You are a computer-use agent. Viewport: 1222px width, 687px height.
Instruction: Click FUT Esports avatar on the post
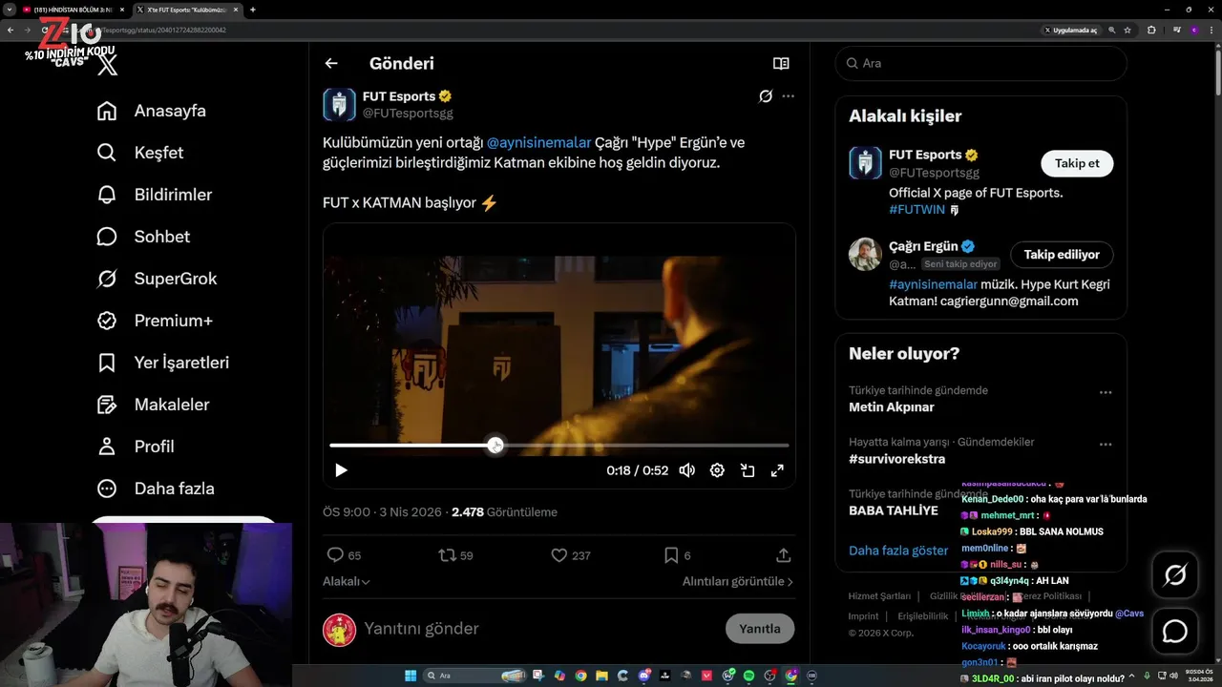(x=339, y=104)
